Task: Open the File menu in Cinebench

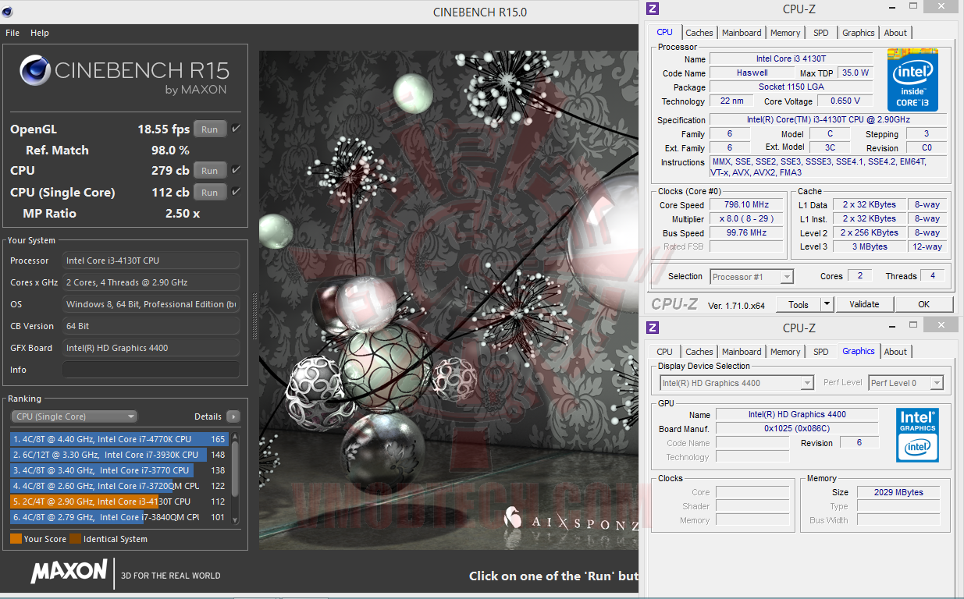Action: (x=12, y=33)
